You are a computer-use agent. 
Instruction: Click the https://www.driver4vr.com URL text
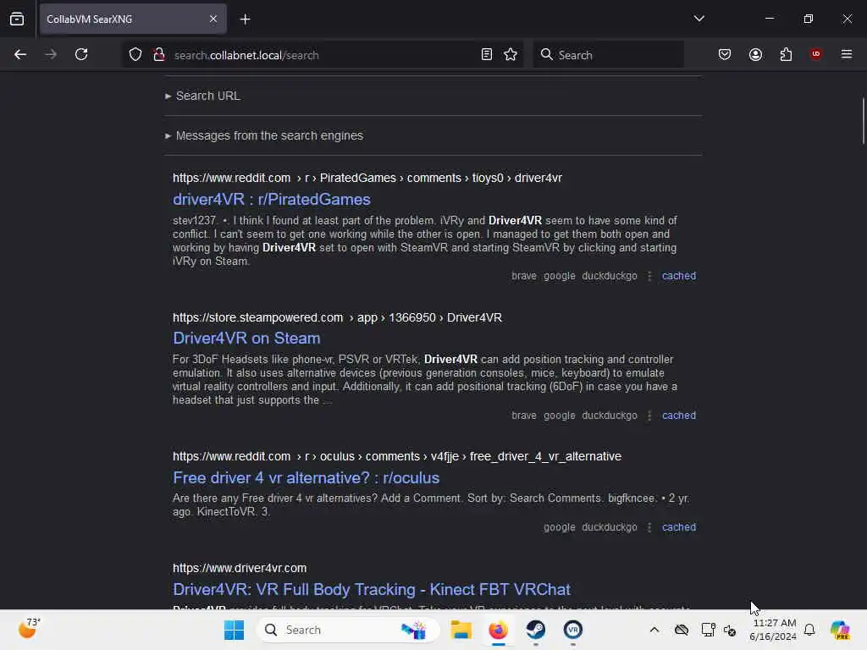pos(240,568)
